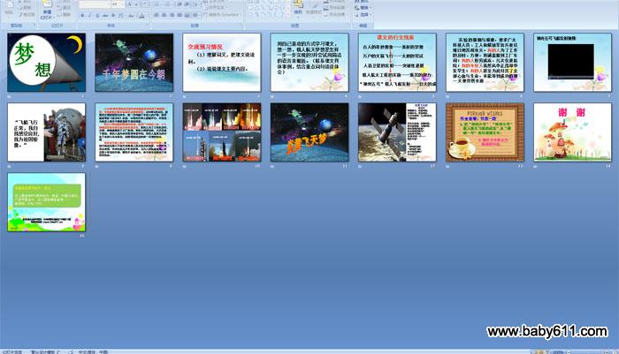Open the Select (选择) dropdown
Screen dimensions: 619x354
coord(362,15)
